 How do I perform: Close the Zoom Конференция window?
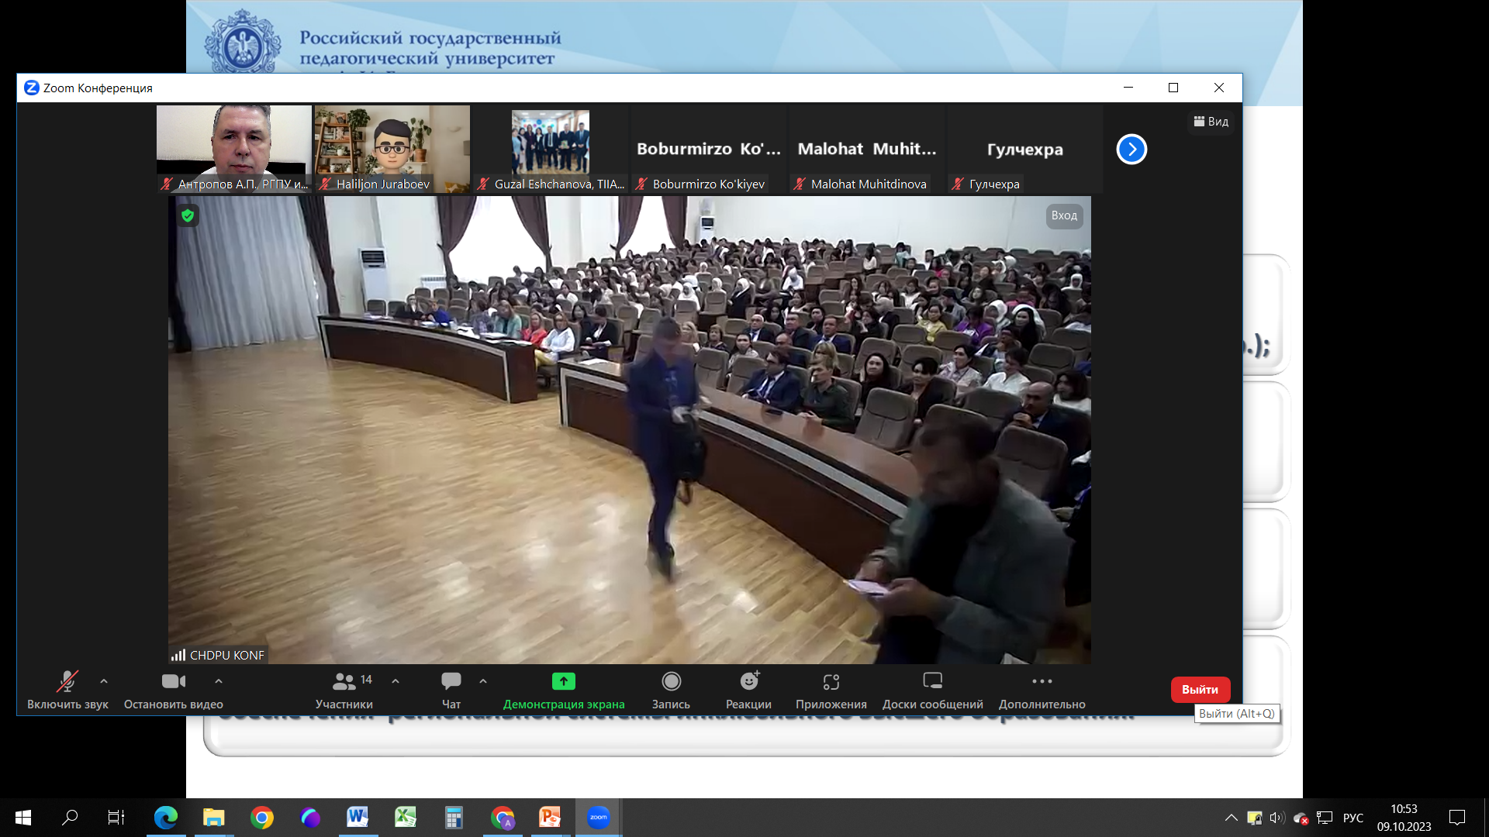[1219, 88]
